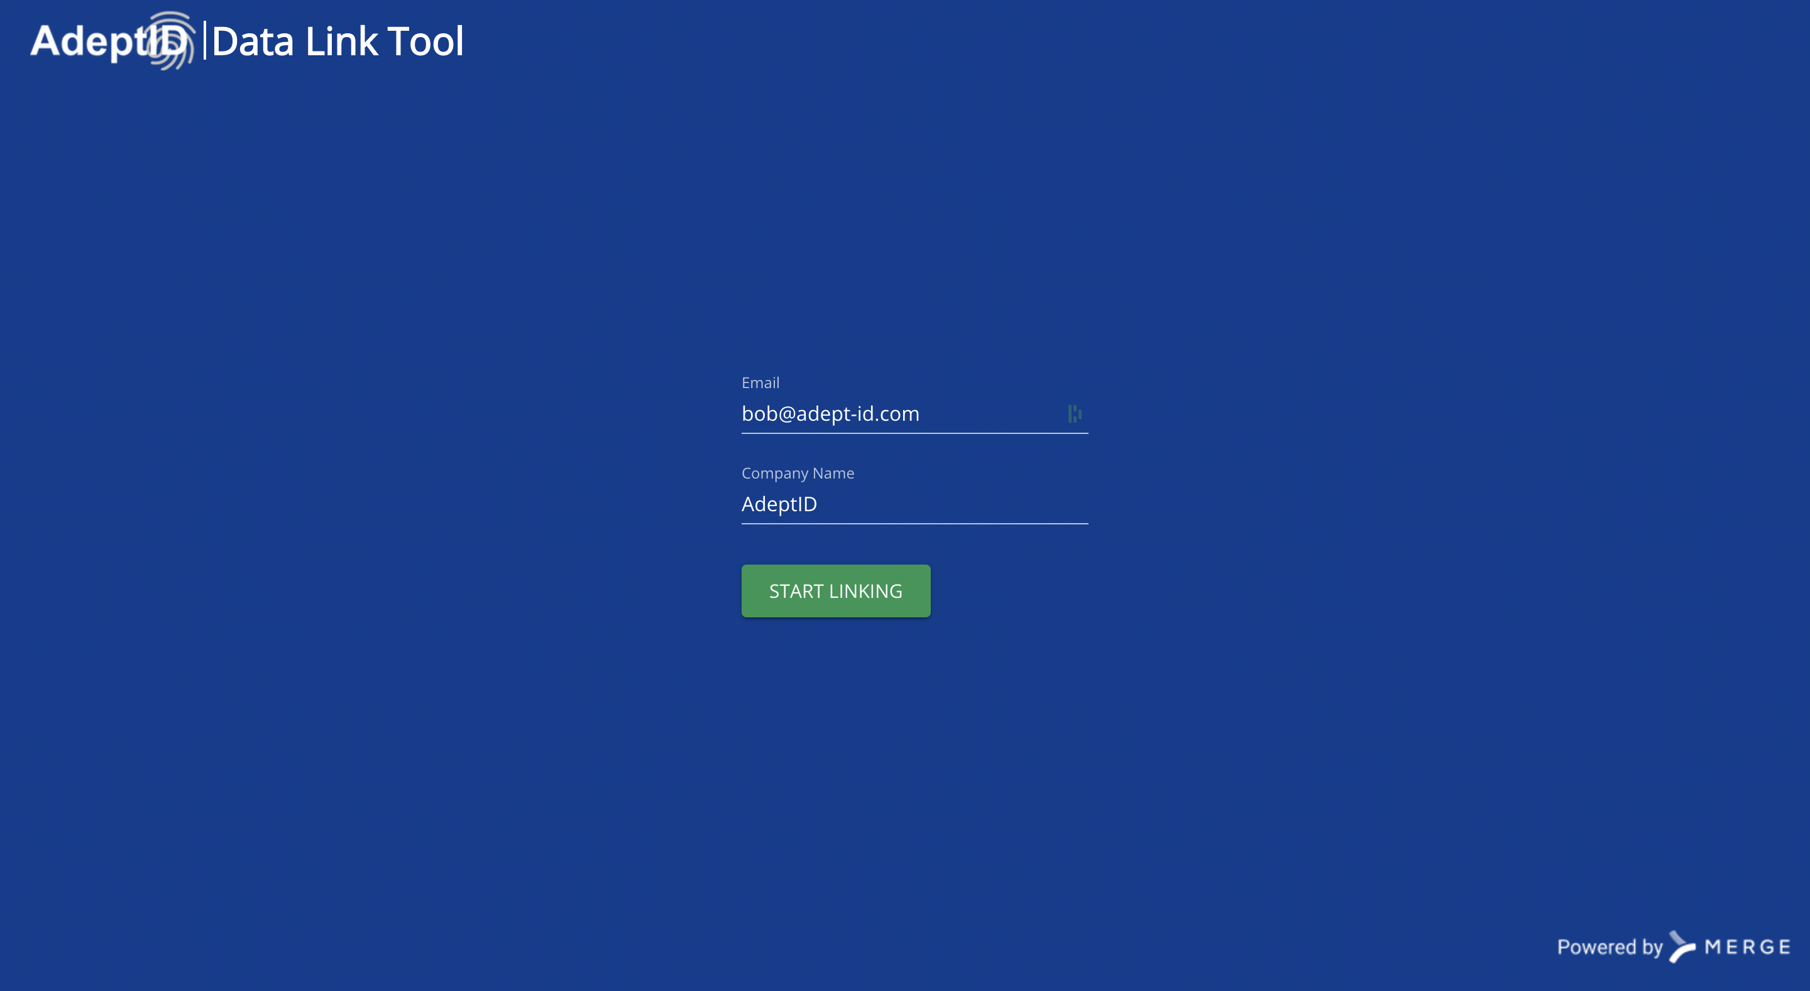Click the AdeptID text in company field

click(x=779, y=504)
